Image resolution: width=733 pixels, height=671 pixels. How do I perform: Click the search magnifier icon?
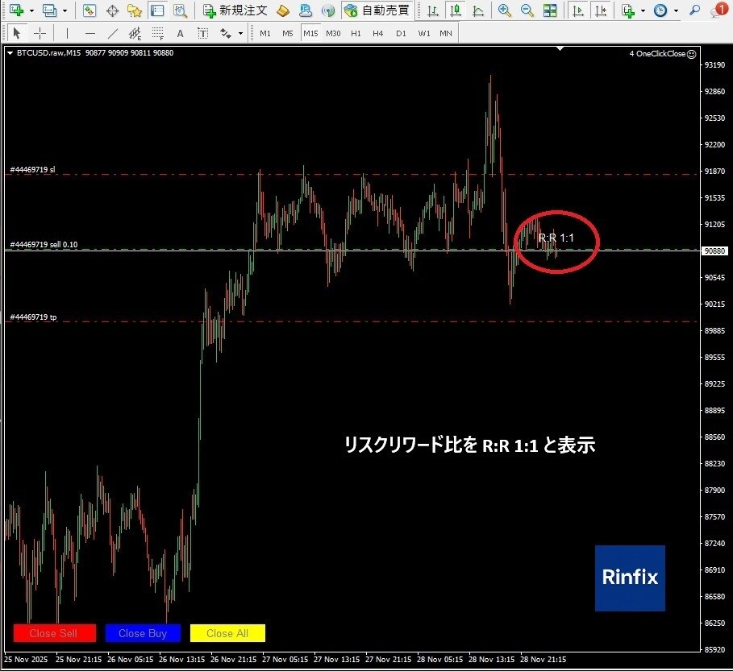coord(694,10)
